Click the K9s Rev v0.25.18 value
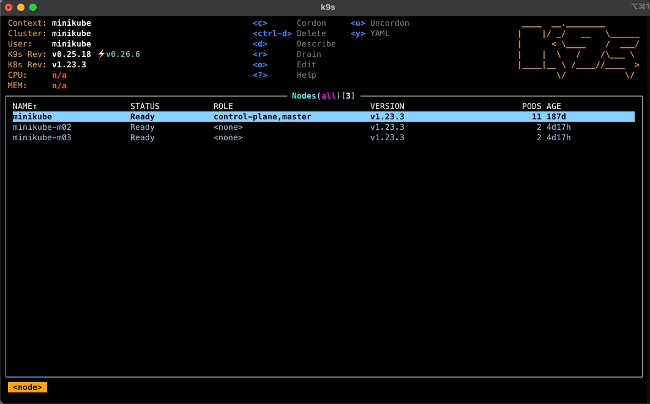Image resolution: width=650 pixels, height=404 pixels. tap(71, 54)
